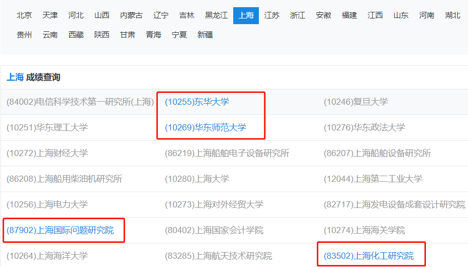Select the 北京 province tab
This screenshot has height=267, width=468.
pyautogui.click(x=24, y=15)
